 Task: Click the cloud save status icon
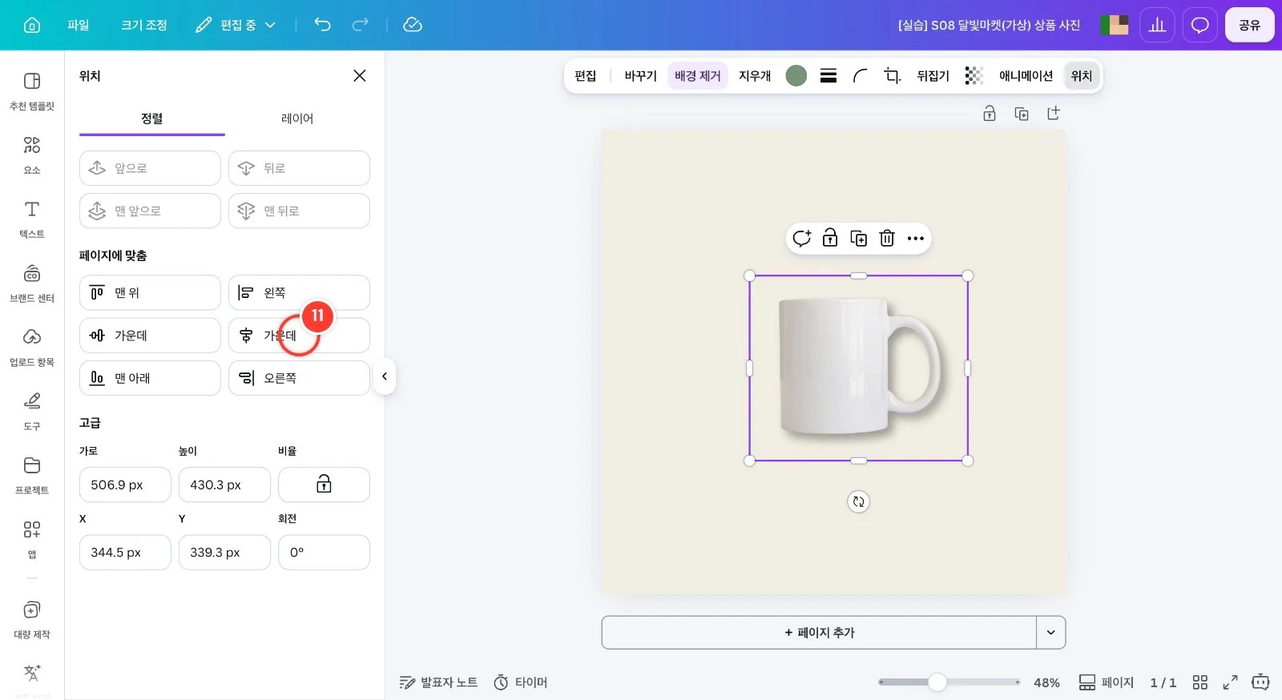click(x=413, y=25)
